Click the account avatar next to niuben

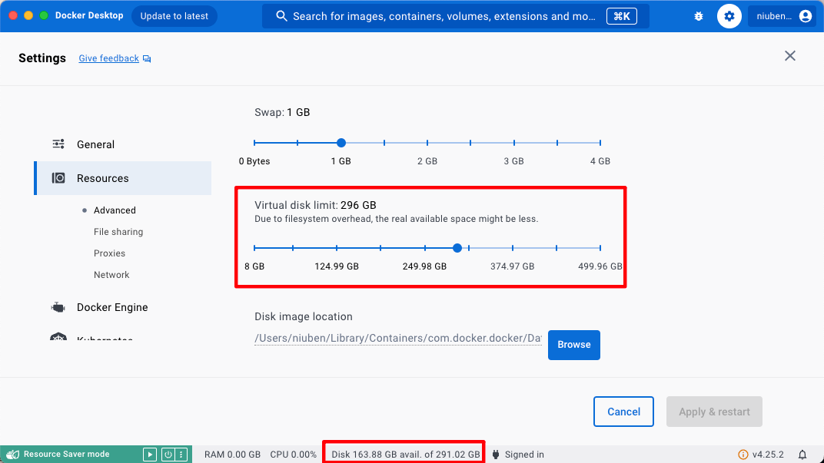[806, 15]
